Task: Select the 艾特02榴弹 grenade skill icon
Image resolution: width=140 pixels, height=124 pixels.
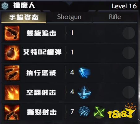Action: 12,53
